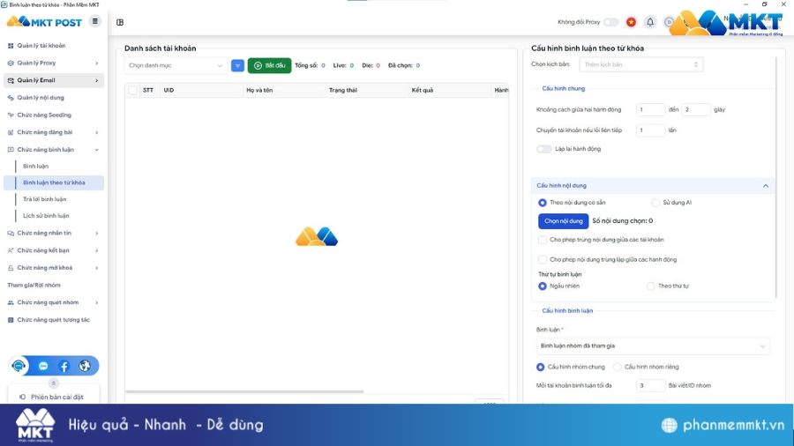
Task: Select the Sử dụng AI radio option
Action: 655,203
